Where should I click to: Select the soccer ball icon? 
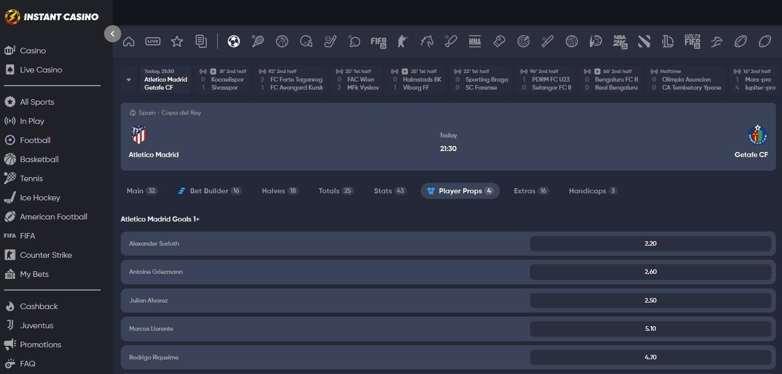point(233,41)
